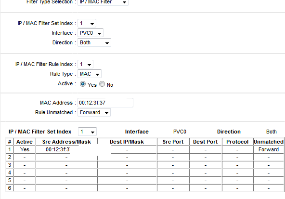Click the Unmatched column header

click(x=269, y=142)
